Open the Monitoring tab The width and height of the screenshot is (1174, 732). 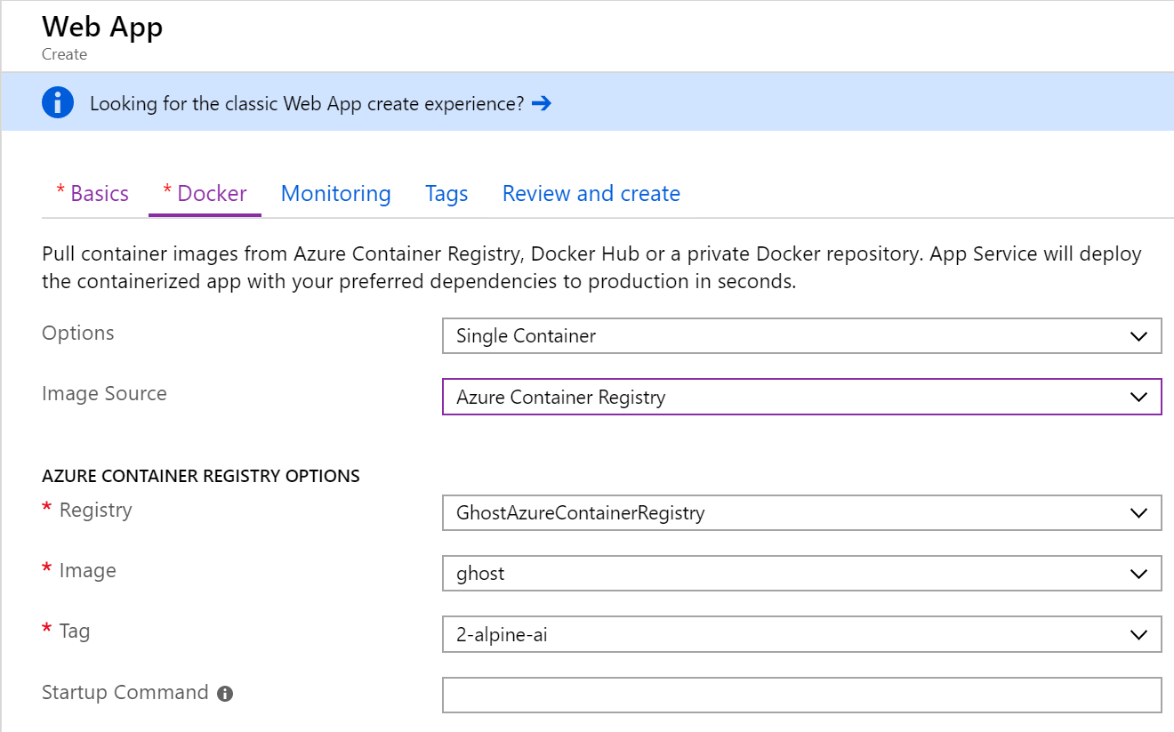click(x=335, y=193)
